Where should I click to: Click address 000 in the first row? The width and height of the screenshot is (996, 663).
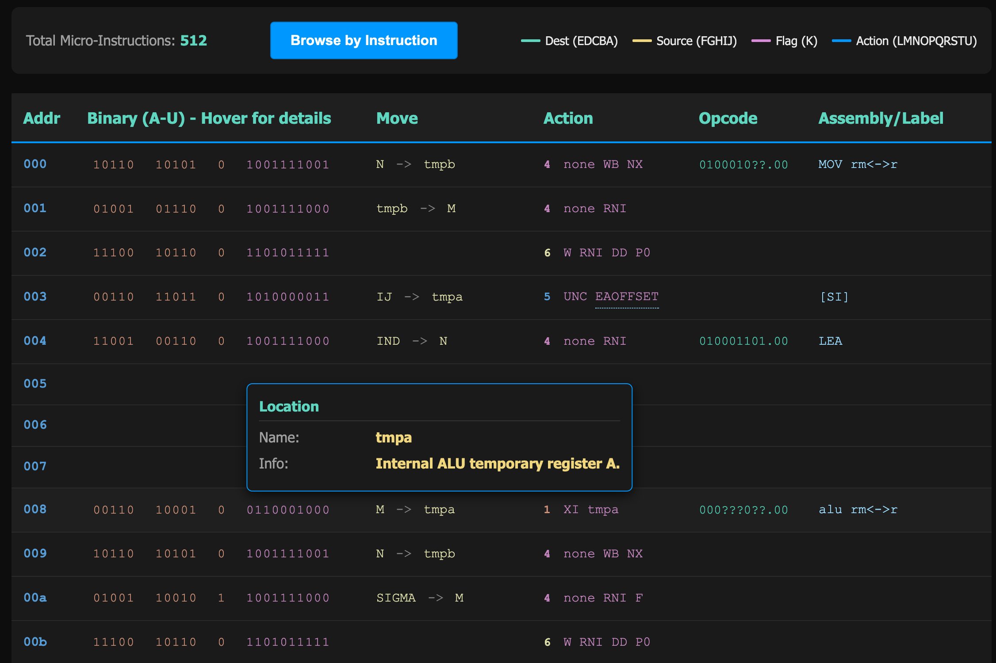[x=35, y=164]
